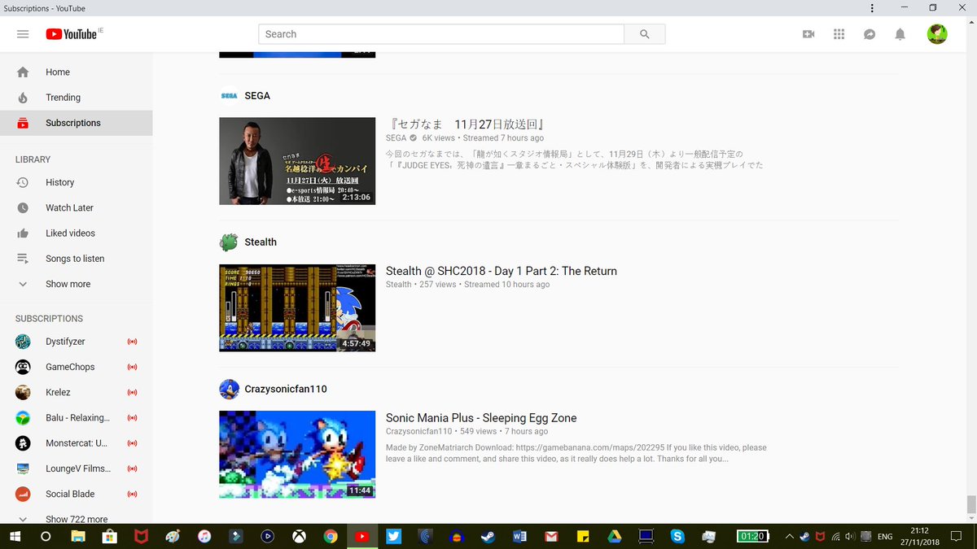This screenshot has height=549, width=977.
Task: Open Krelez channel subscription
Action: (x=76, y=392)
